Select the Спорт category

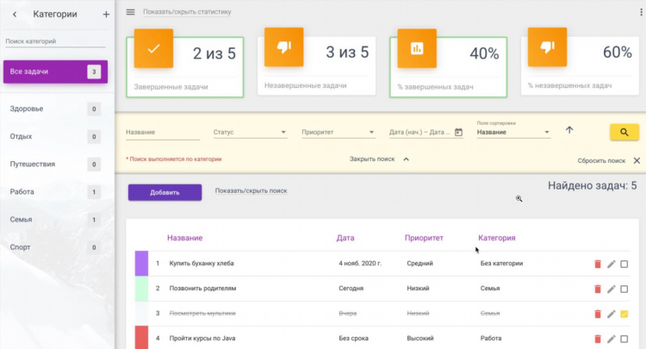(56, 247)
